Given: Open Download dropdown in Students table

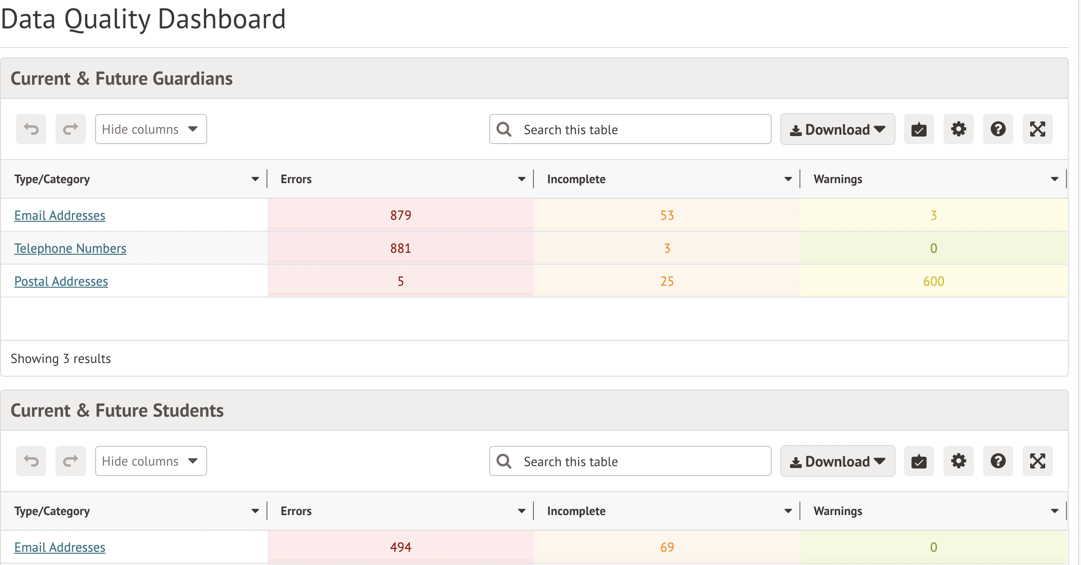Looking at the screenshot, I should [x=837, y=461].
